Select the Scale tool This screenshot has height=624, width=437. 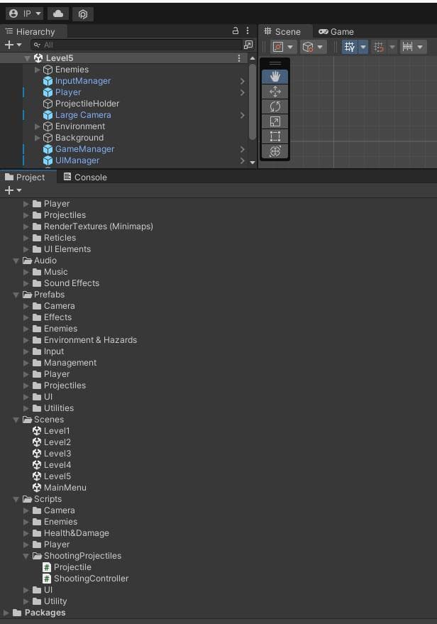coord(275,121)
